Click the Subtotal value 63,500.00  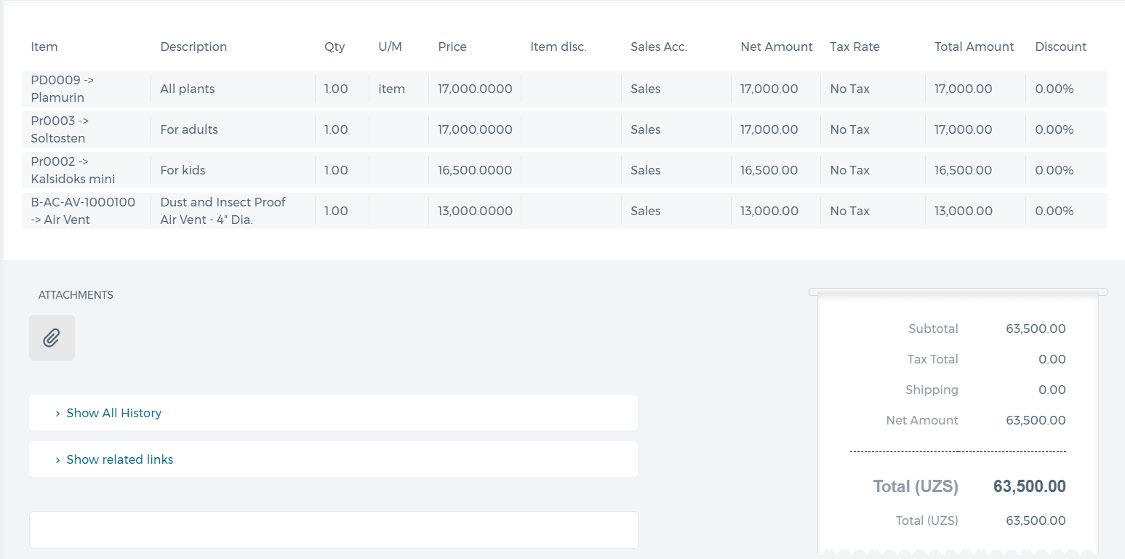coord(1036,329)
